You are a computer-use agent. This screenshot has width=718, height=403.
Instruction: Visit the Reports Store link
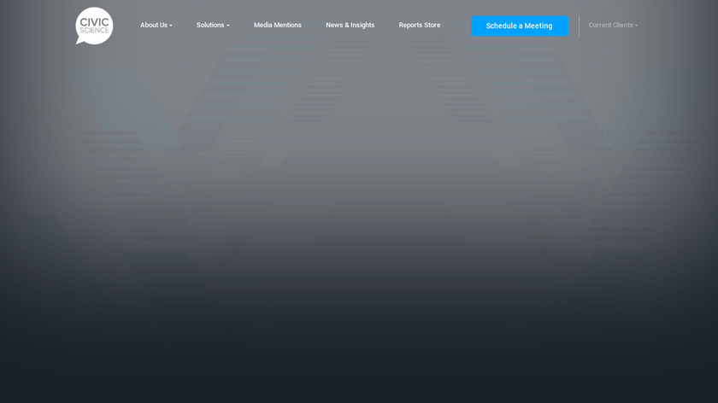[x=420, y=25]
